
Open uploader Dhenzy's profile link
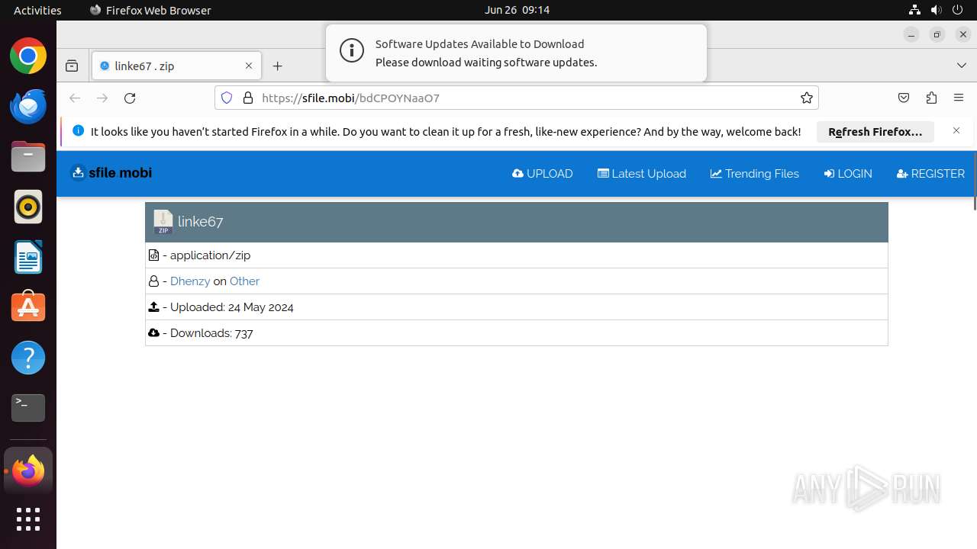point(190,281)
